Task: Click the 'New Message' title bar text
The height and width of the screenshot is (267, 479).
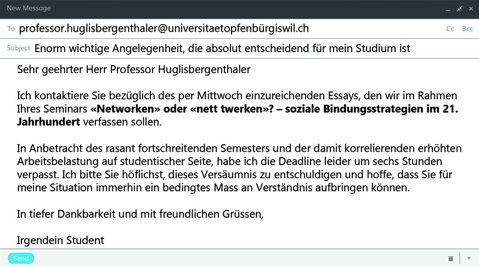Action: pos(29,8)
